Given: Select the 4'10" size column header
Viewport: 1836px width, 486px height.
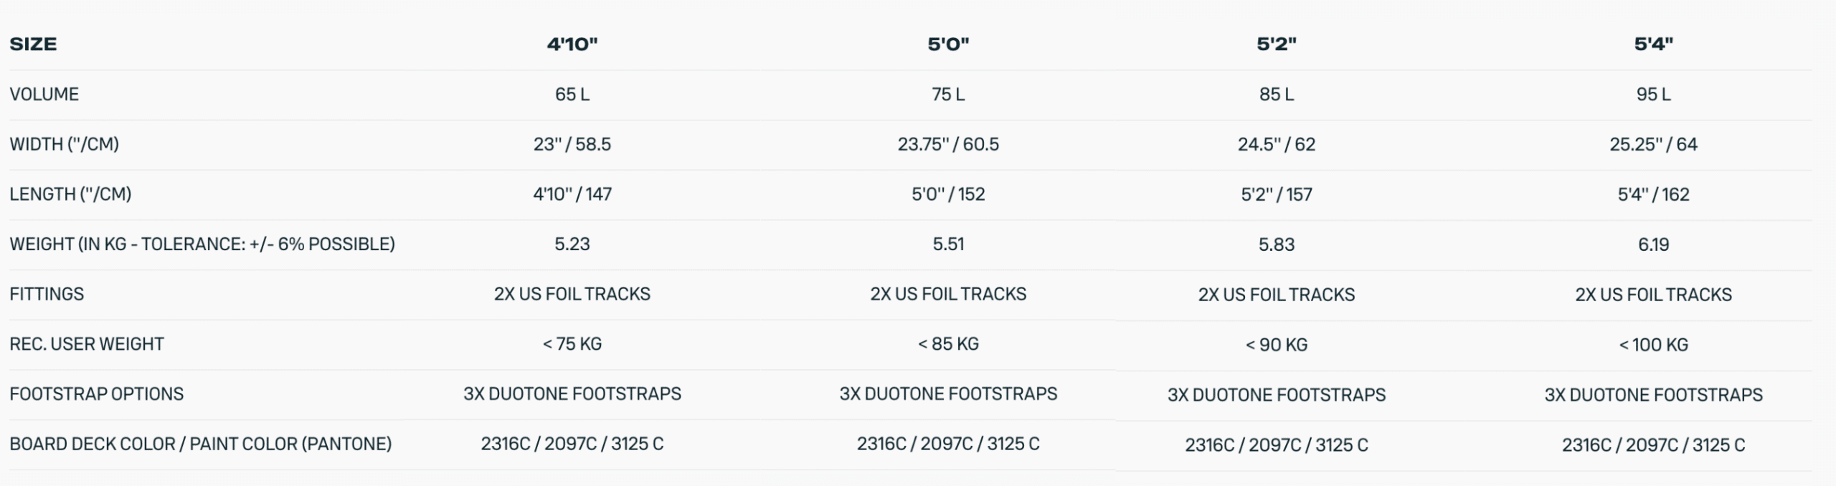Looking at the screenshot, I should 572,44.
